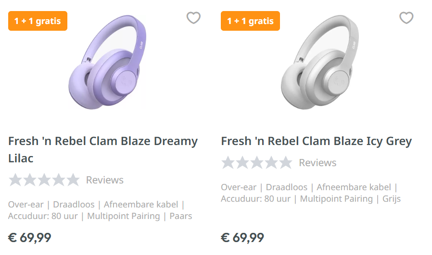
Task: Click the star rating of Dreamy Lilac headphones
Action: tap(44, 180)
